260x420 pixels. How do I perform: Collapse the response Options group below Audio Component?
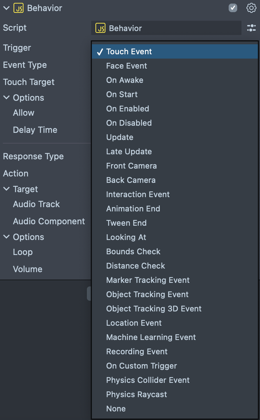pos(6,237)
